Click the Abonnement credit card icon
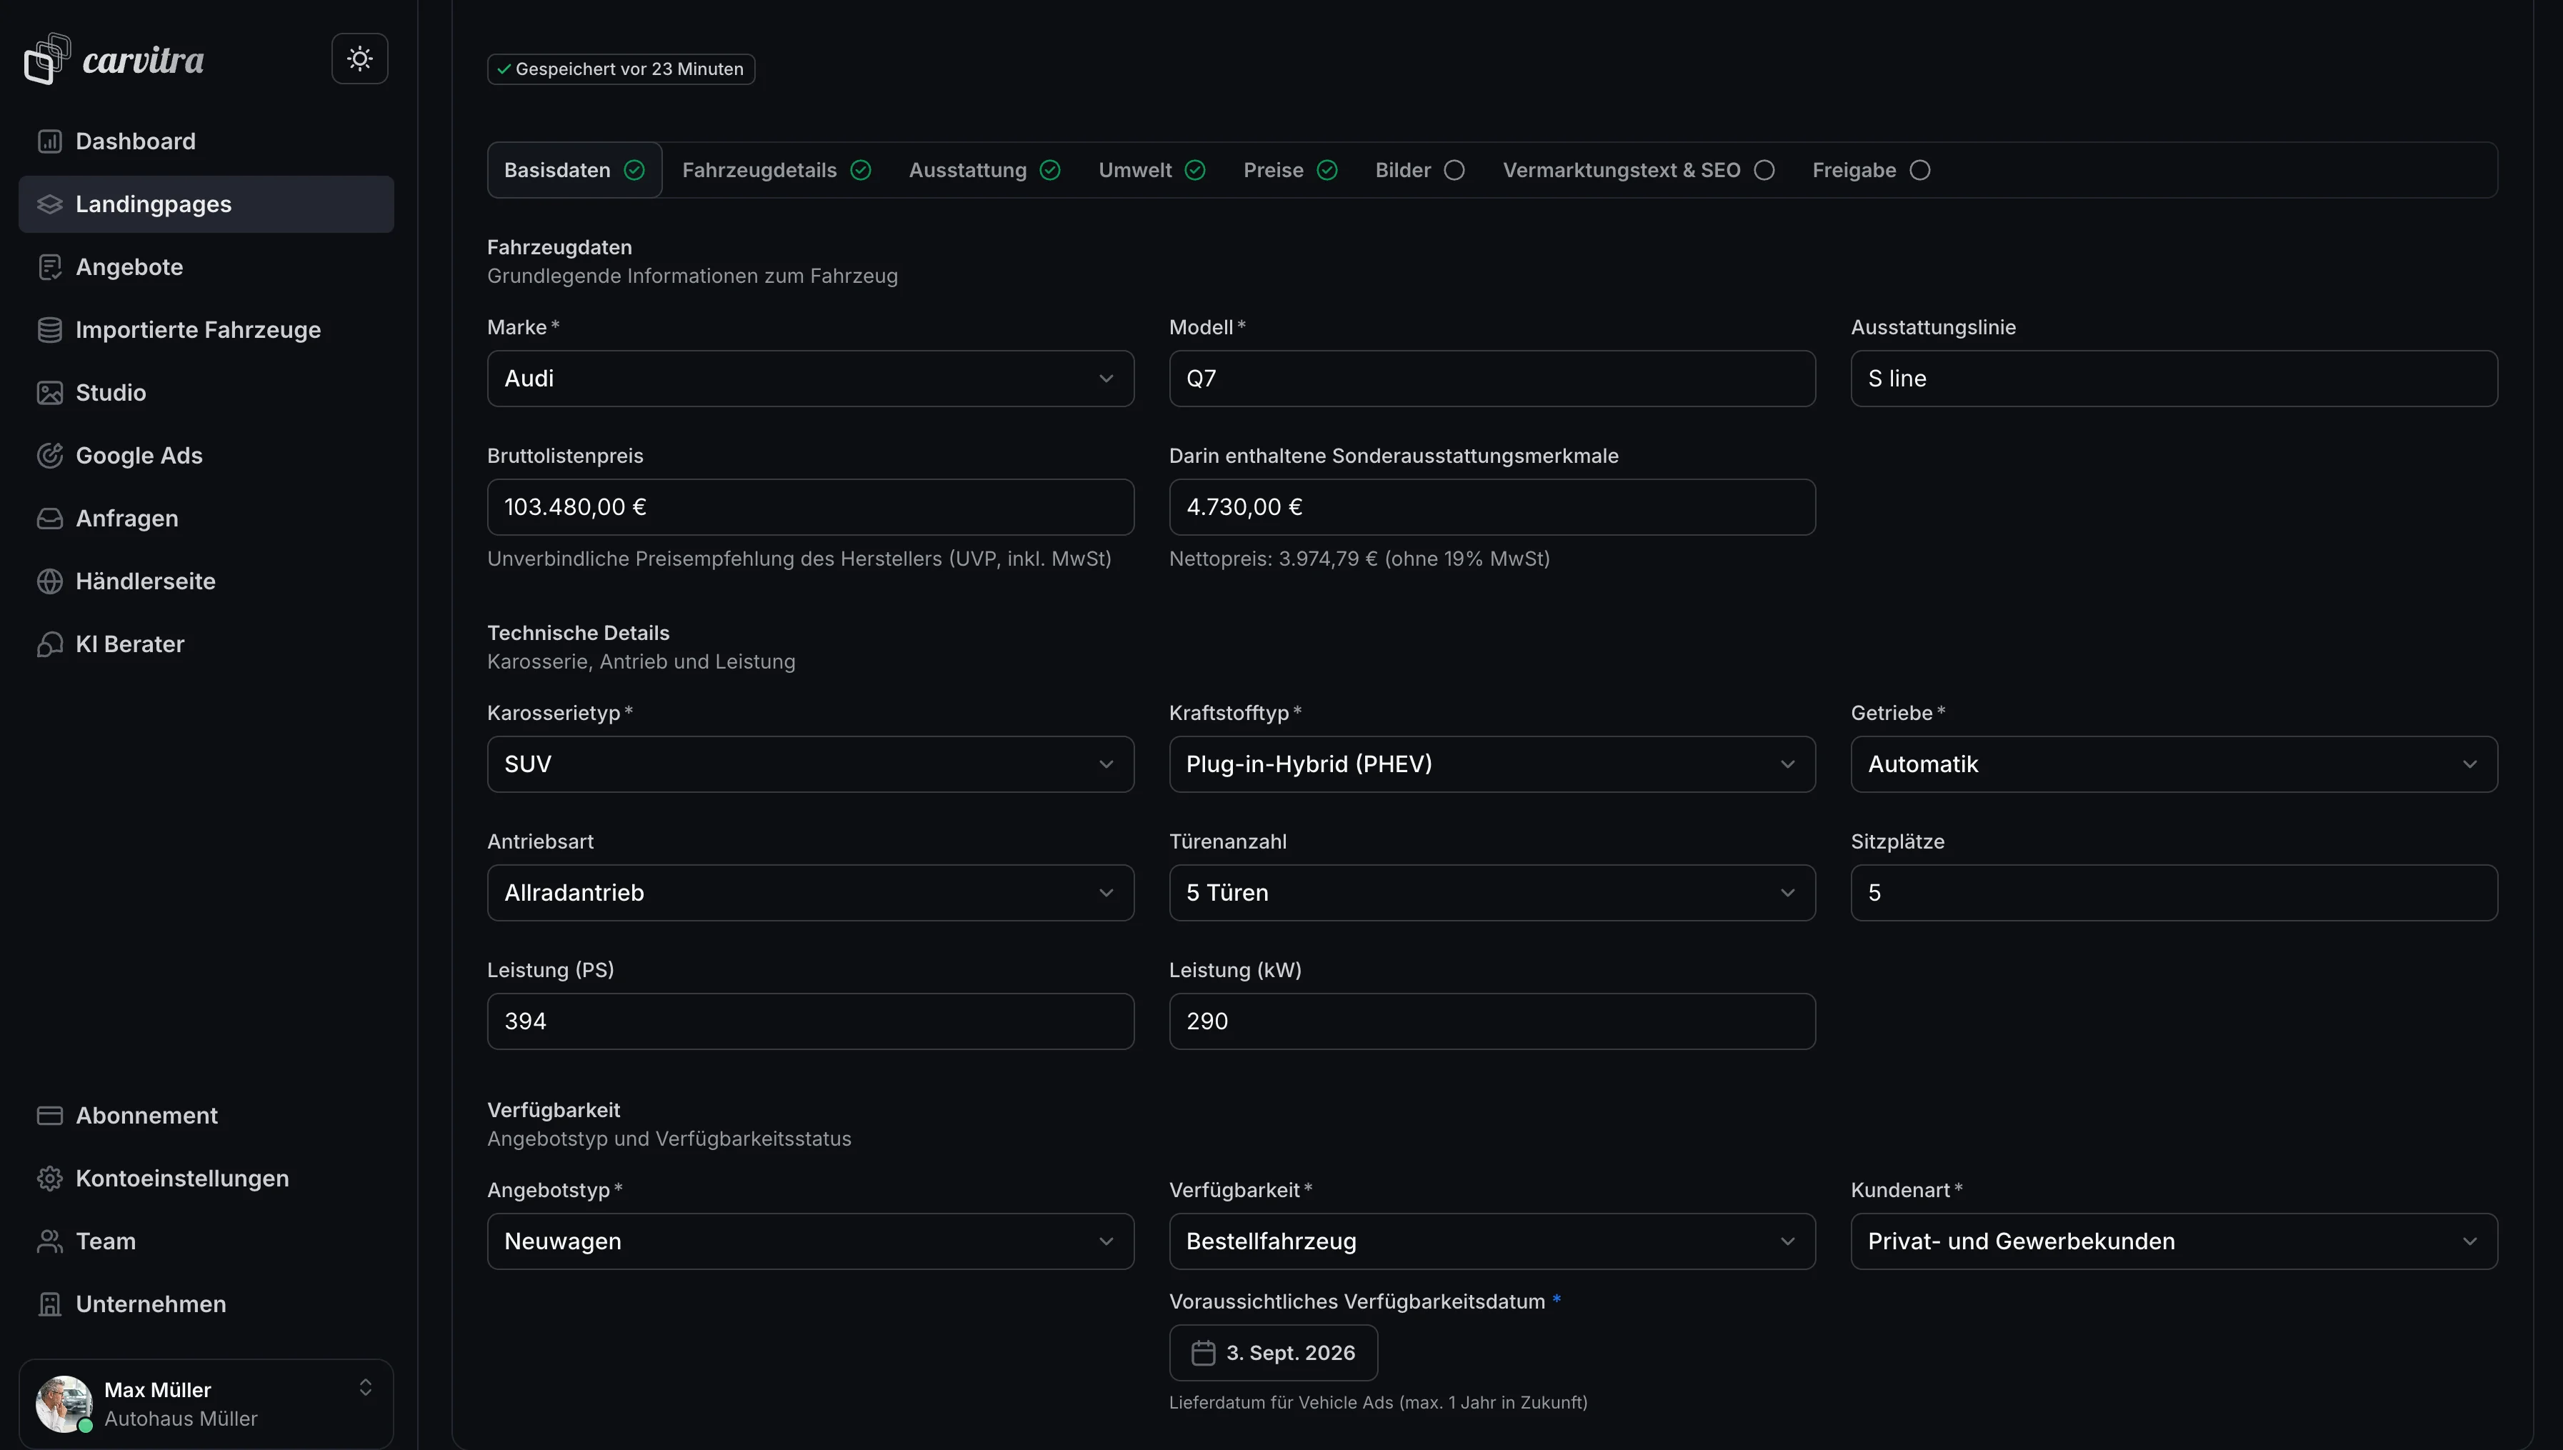 click(x=50, y=1116)
